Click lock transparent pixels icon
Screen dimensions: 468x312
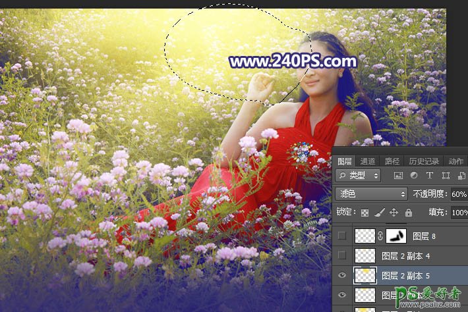click(365, 213)
